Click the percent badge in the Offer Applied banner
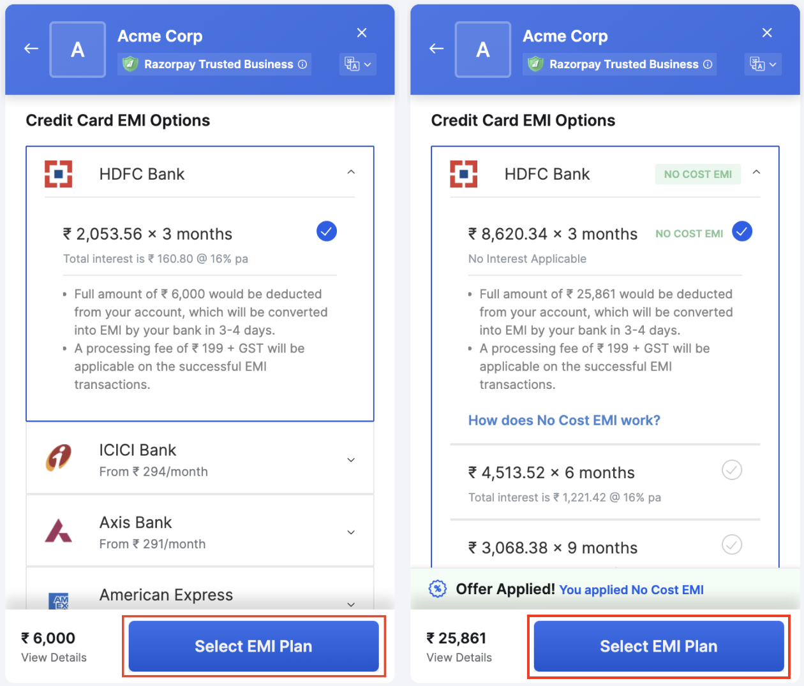Screen dimensions: 804x686 coord(438,589)
